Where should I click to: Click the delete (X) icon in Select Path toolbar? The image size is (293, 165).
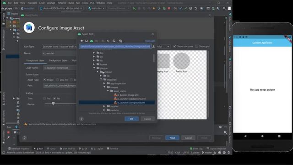[108, 41]
